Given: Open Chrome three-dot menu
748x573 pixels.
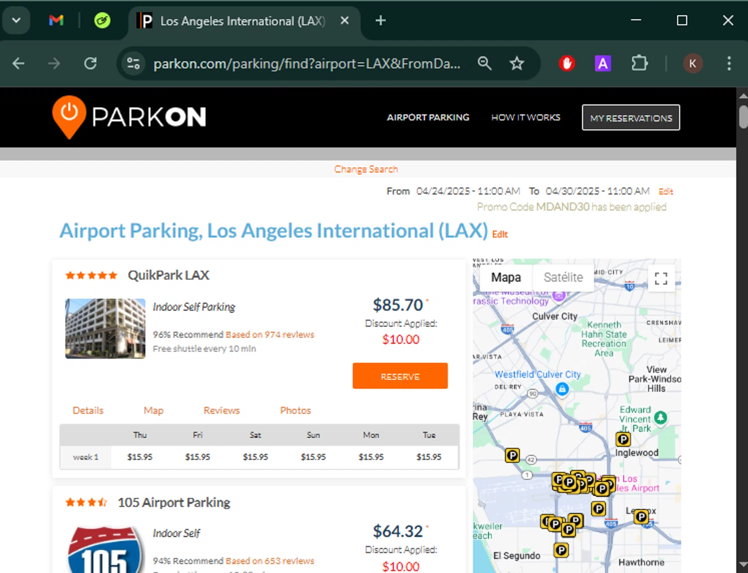Looking at the screenshot, I should (x=729, y=63).
